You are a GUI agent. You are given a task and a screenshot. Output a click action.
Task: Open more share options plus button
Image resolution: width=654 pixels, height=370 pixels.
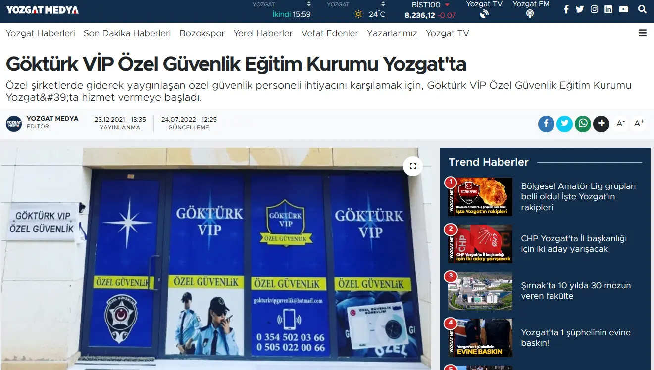tap(601, 124)
